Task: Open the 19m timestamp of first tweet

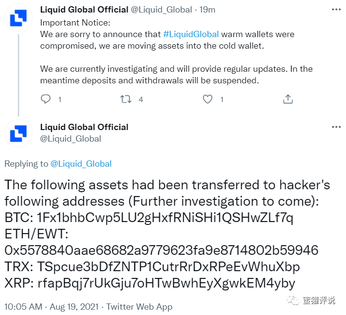Action: tap(207, 10)
